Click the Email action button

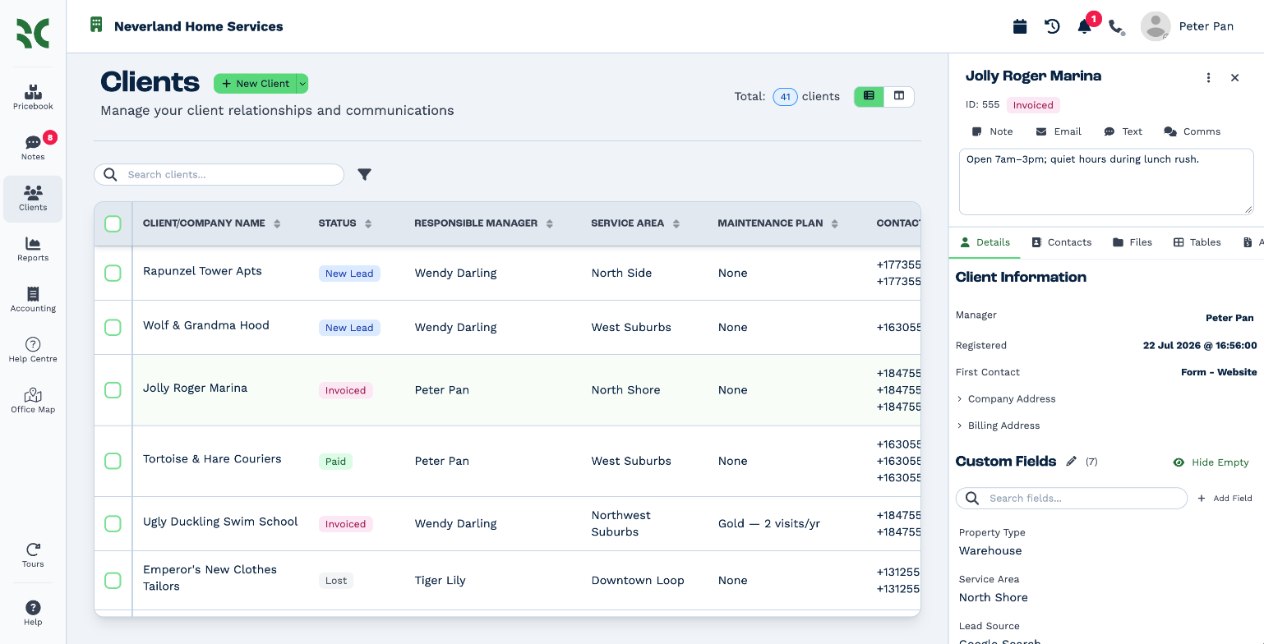[x=1059, y=131]
